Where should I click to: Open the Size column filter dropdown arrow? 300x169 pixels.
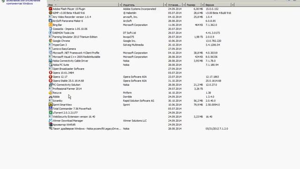tap(202, 5)
